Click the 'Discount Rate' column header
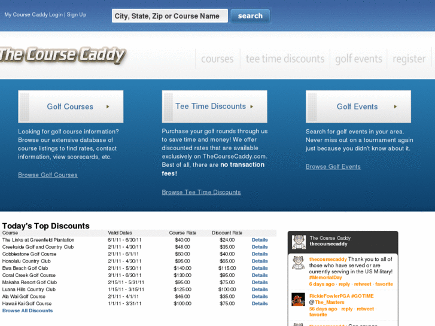Screen dimensions: 435x326 coord(227,233)
